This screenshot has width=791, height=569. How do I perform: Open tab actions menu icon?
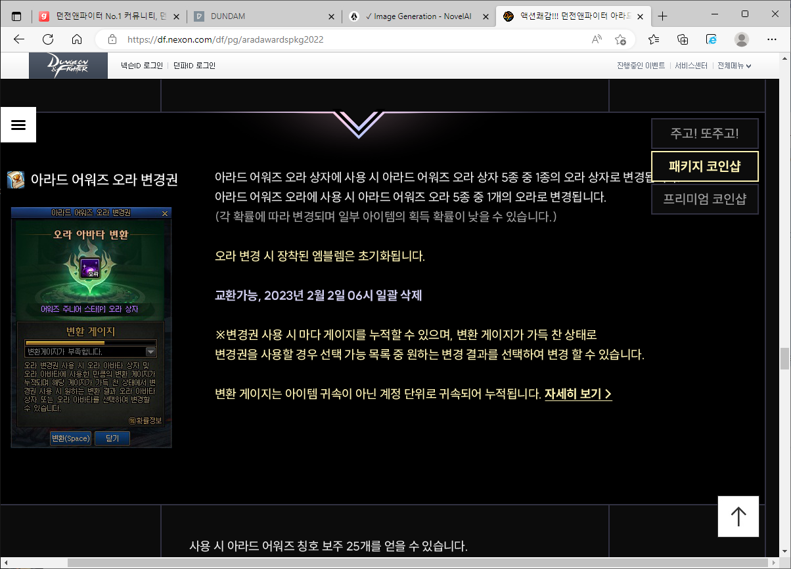[x=16, y=16]
